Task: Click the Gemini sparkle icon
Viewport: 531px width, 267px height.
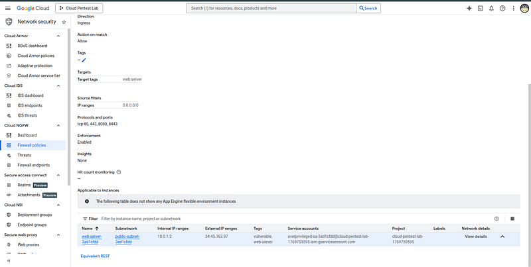Action: 469,8
